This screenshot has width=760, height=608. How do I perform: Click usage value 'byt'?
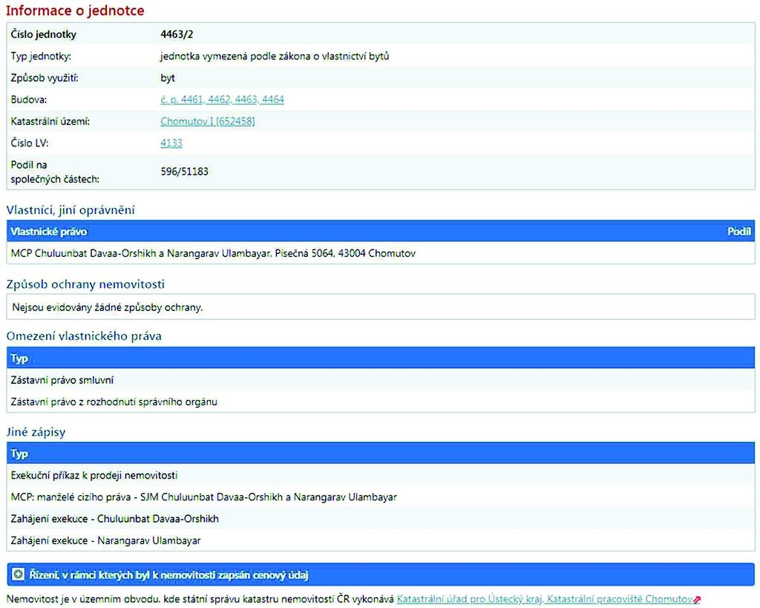pos(168,78)
